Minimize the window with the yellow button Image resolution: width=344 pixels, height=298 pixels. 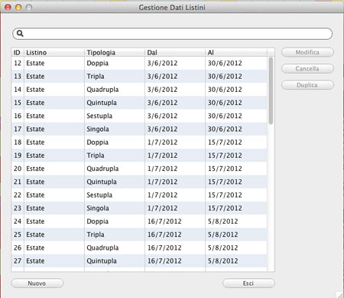point(18,8)
